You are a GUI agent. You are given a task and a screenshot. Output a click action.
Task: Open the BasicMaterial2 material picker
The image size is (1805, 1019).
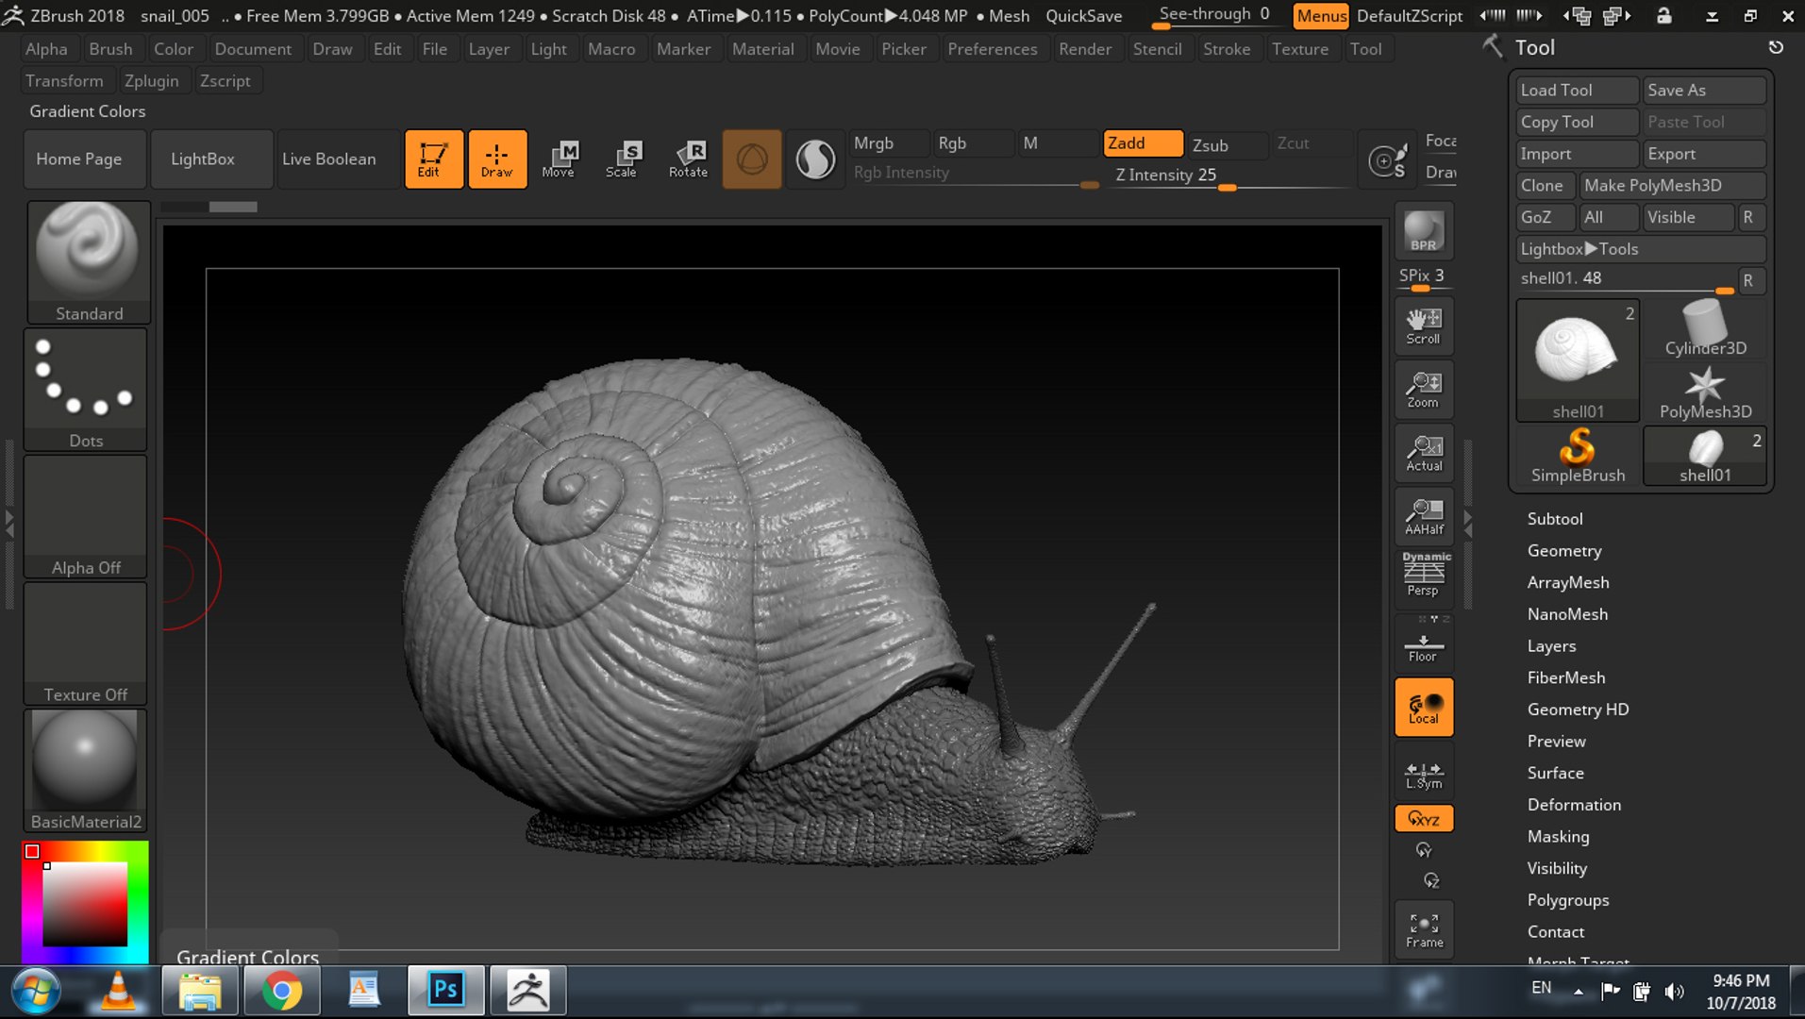(86, 771)
